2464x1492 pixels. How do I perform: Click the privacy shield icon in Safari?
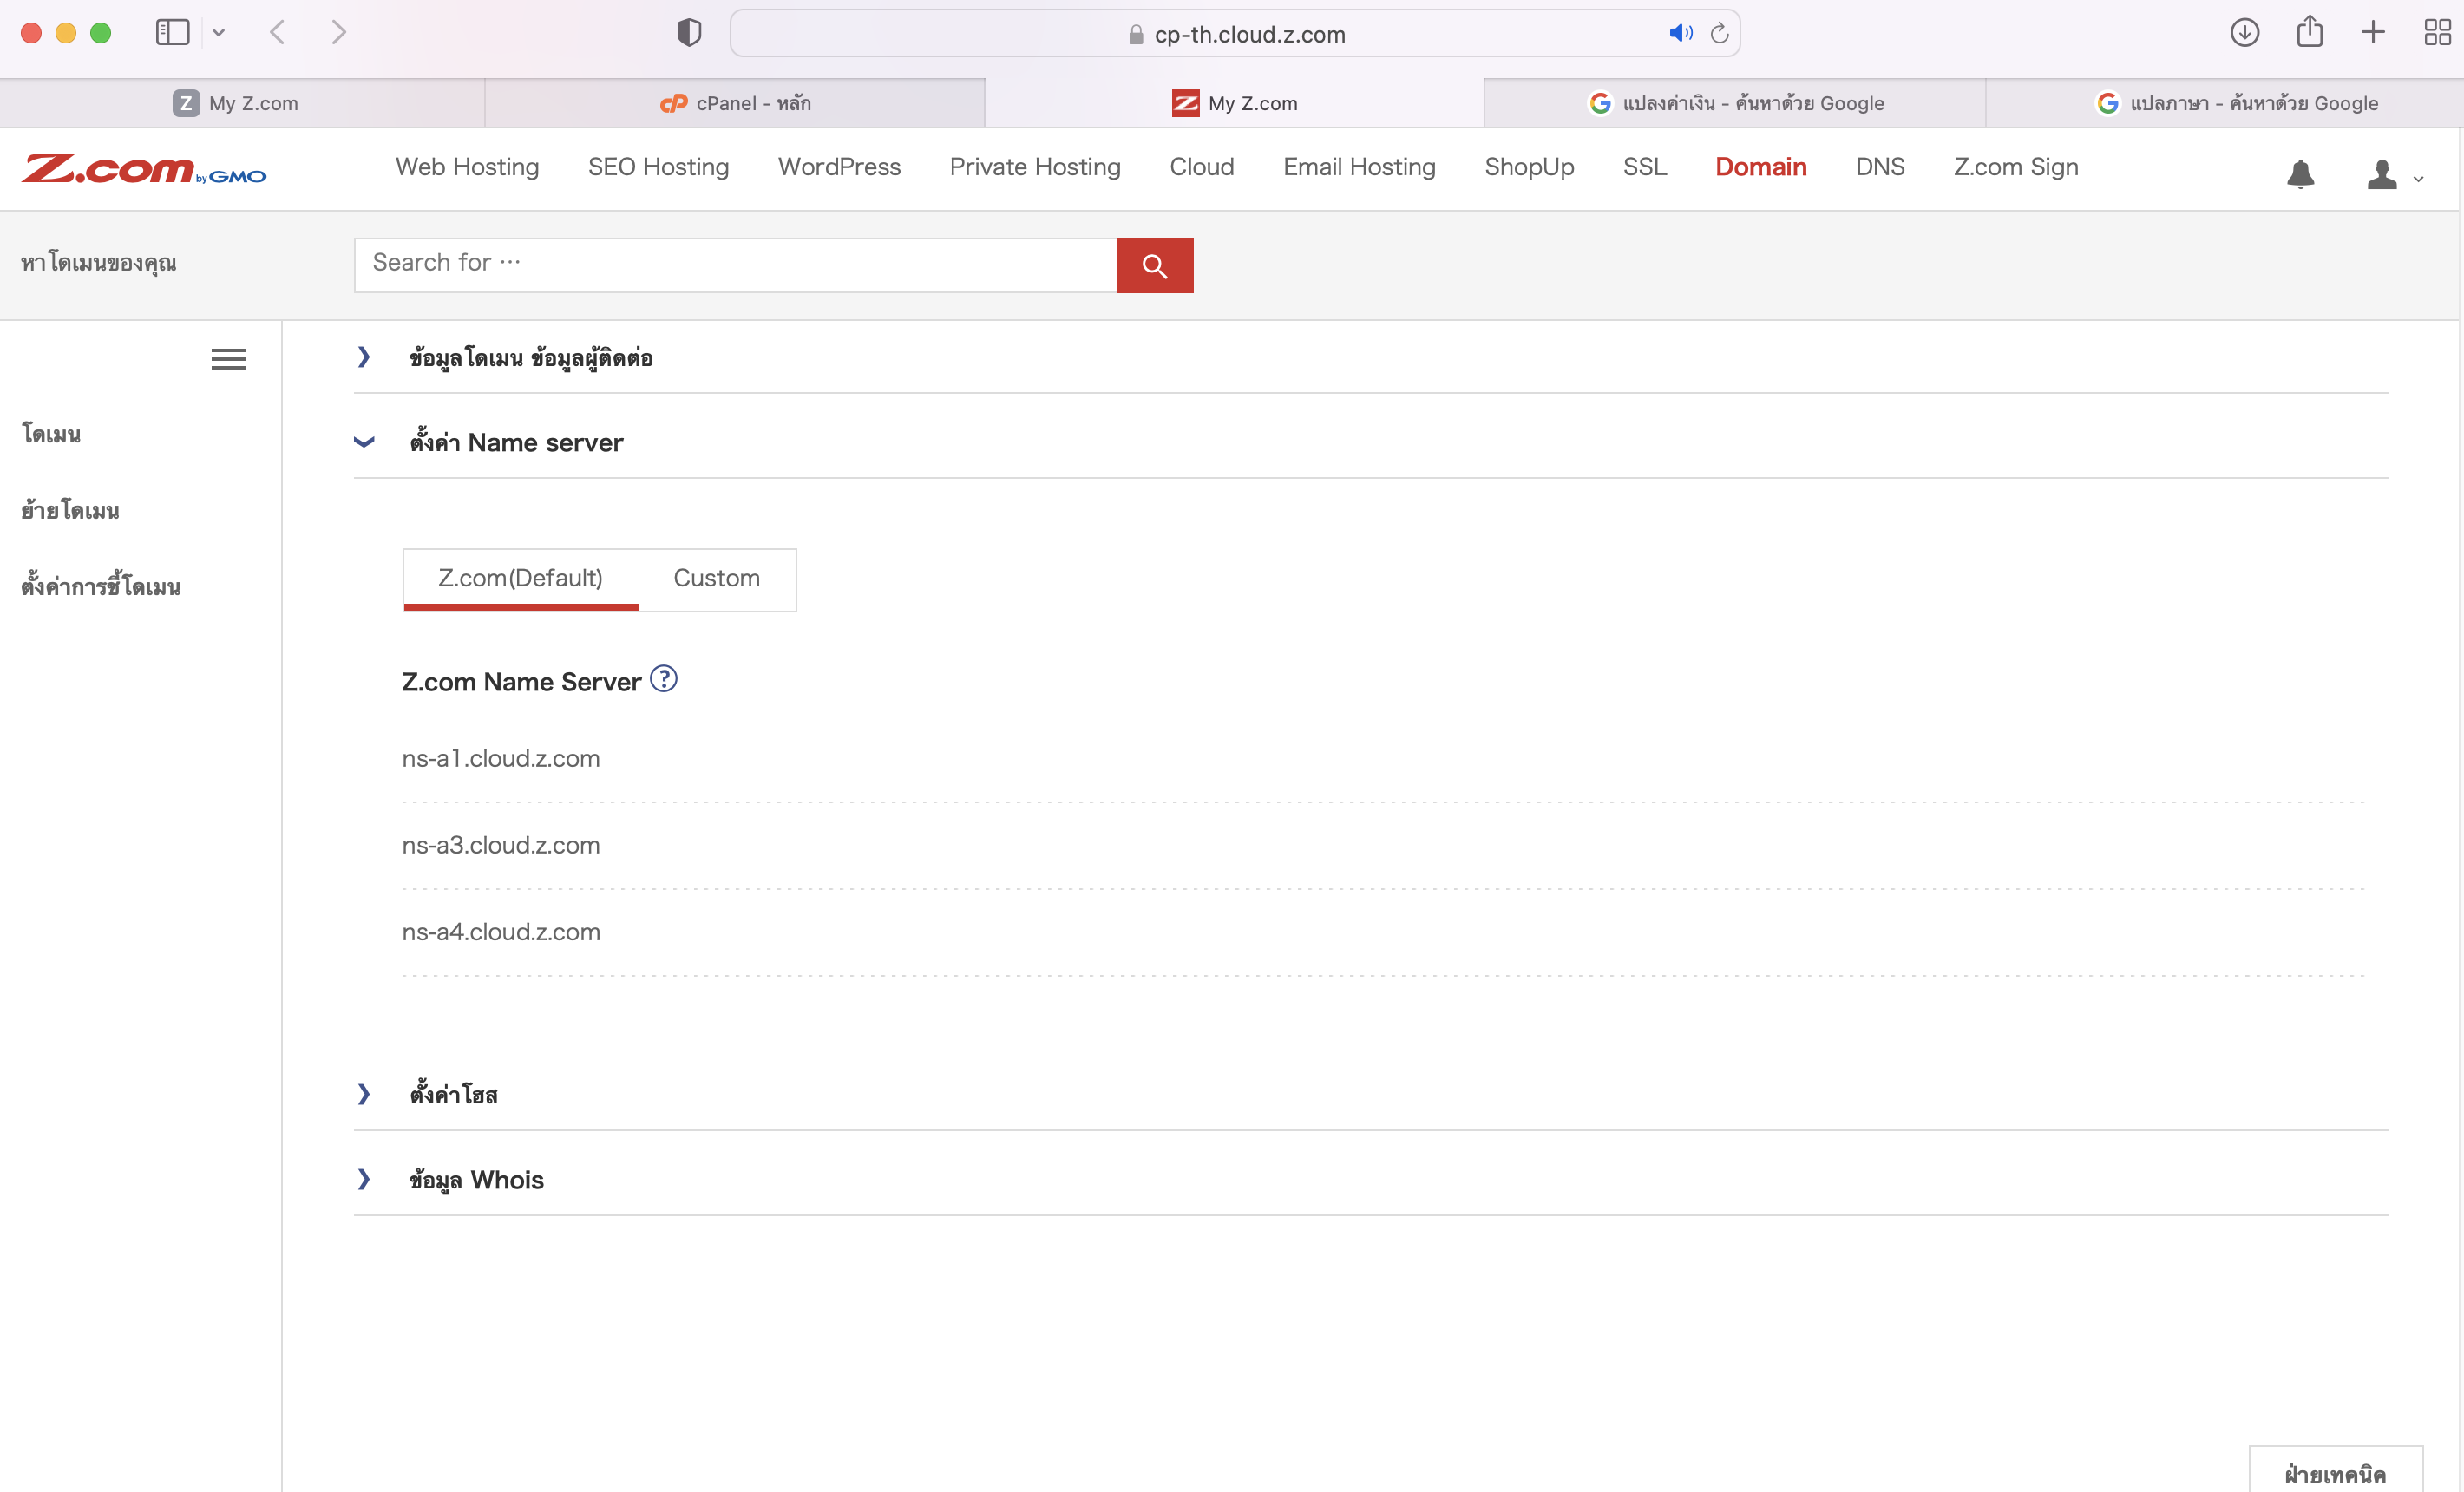[x=689, y=33]
